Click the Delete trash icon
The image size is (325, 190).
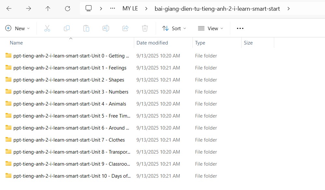pyautogui.click(x=145, y=28)
